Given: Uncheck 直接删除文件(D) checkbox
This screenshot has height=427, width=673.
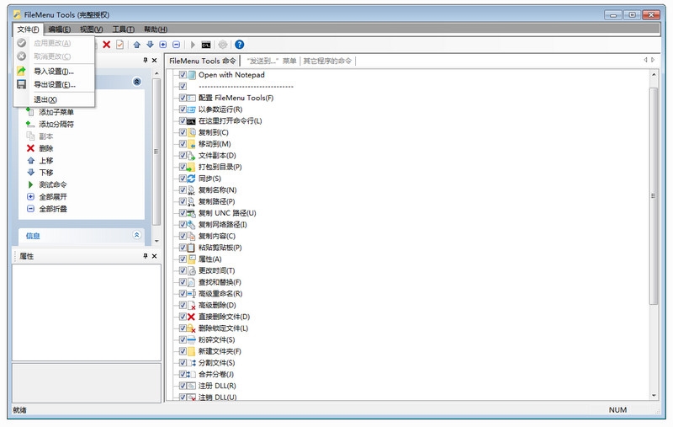Looking at the screenshot, I should tap(183, 317).
